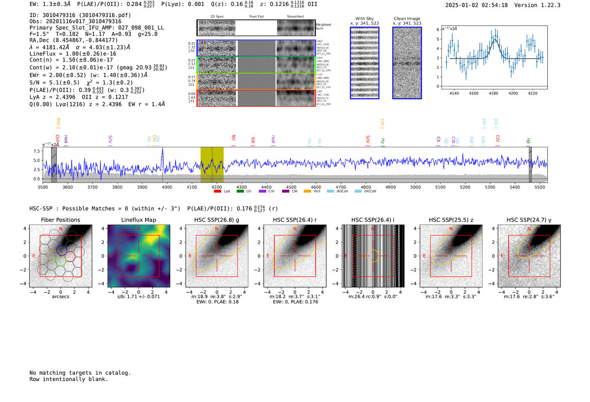This screenshot has height=402, width=590.
Task: Click the Weighted Sum 2D spectrum row
Action: point(256,28)
